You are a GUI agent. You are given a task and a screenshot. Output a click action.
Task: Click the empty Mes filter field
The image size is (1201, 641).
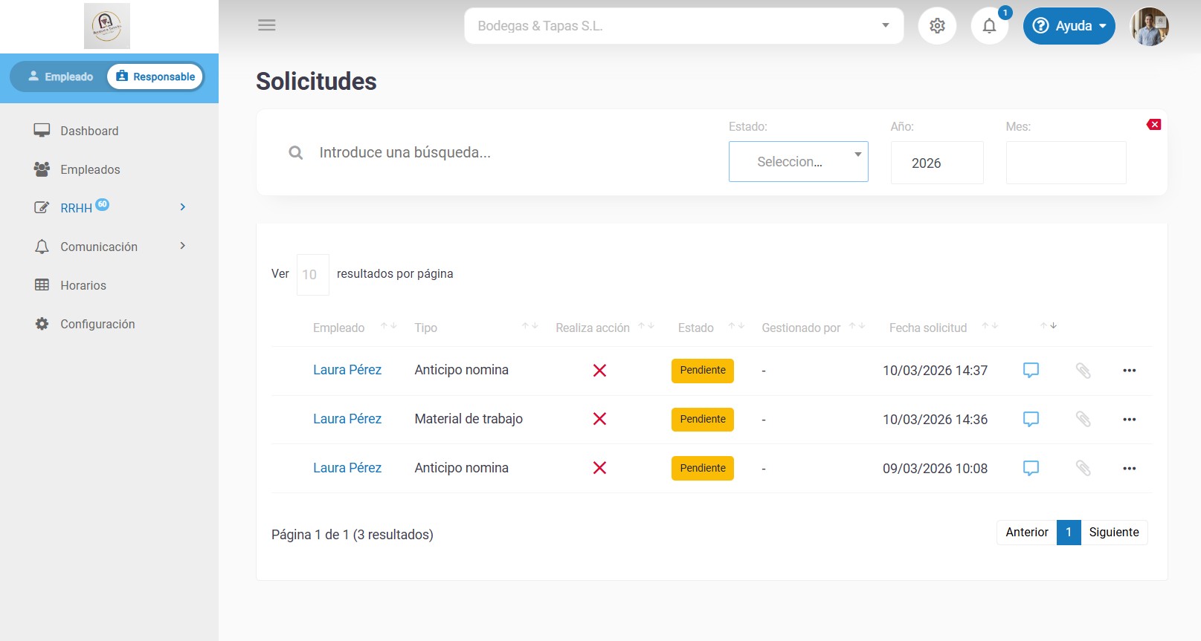(1066, 163)
